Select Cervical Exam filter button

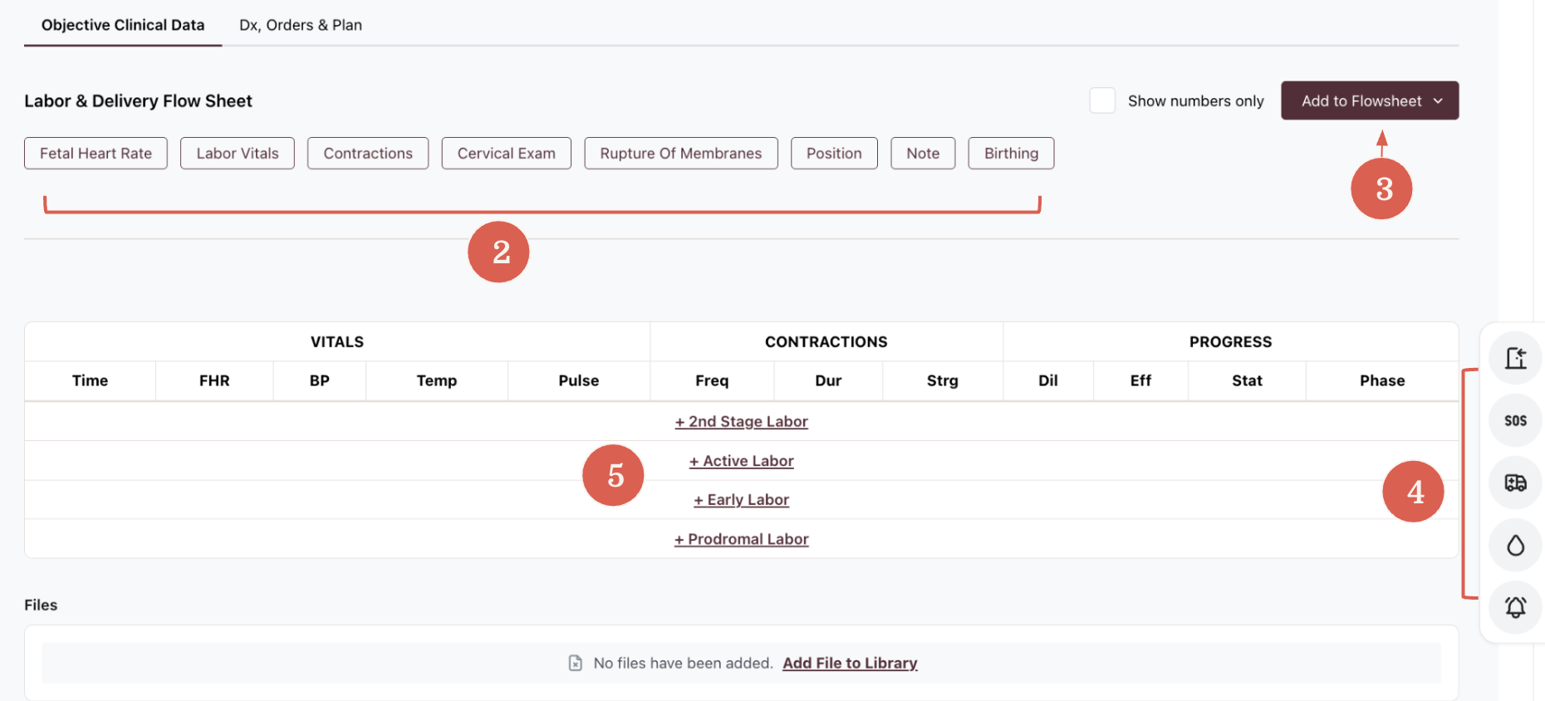pyautogui.click(x=507, y=153)
